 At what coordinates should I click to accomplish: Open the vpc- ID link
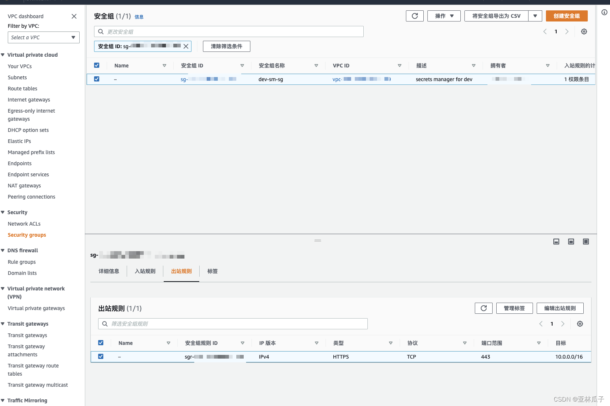point(362,79)
